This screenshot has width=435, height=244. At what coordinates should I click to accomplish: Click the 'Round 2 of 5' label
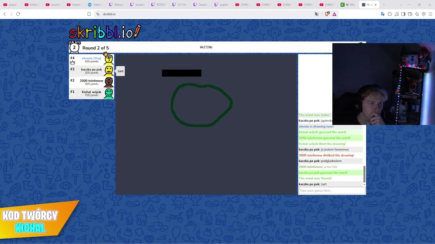coord(95,48)
